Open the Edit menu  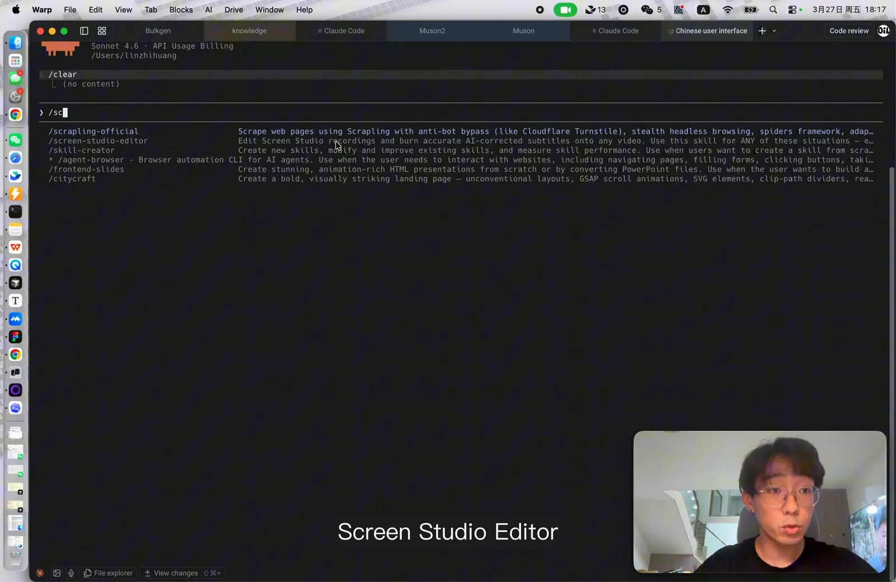click(96, 10)
